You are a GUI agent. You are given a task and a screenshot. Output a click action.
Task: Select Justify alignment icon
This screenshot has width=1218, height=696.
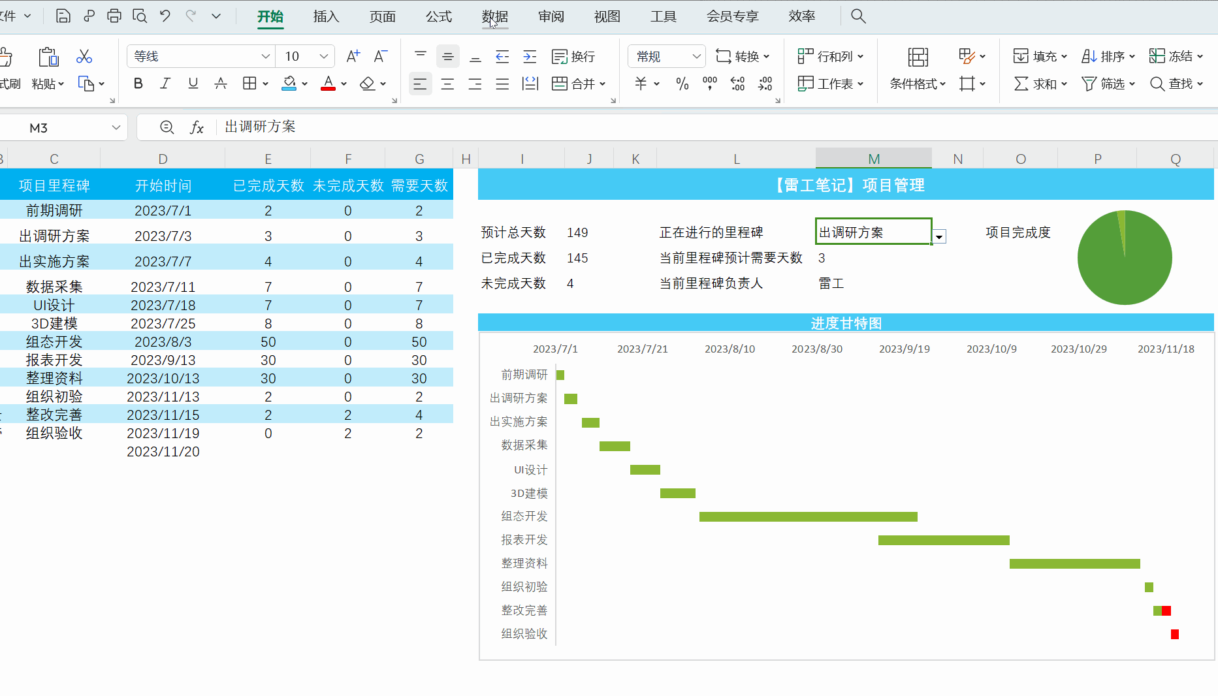tap(502, 84)
